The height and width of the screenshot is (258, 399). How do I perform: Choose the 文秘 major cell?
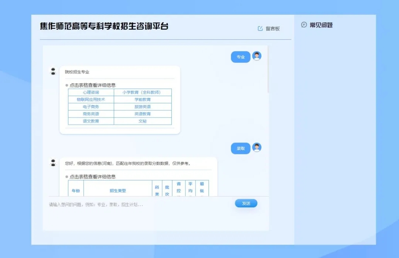[143, 121]
